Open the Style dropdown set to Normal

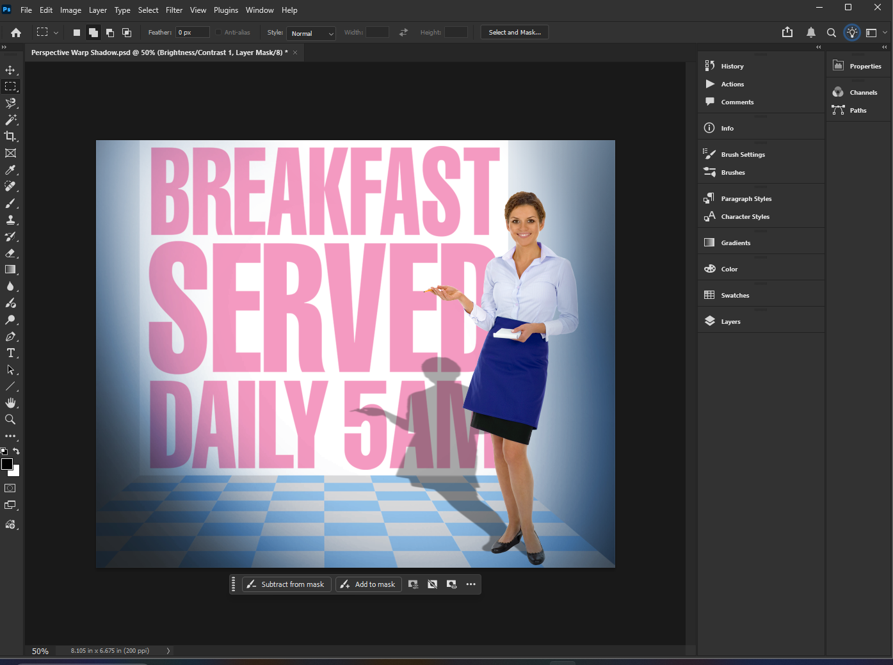[x=311, y=33]
